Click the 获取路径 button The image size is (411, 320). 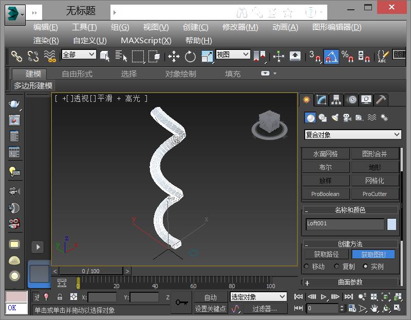coord(327,254)
